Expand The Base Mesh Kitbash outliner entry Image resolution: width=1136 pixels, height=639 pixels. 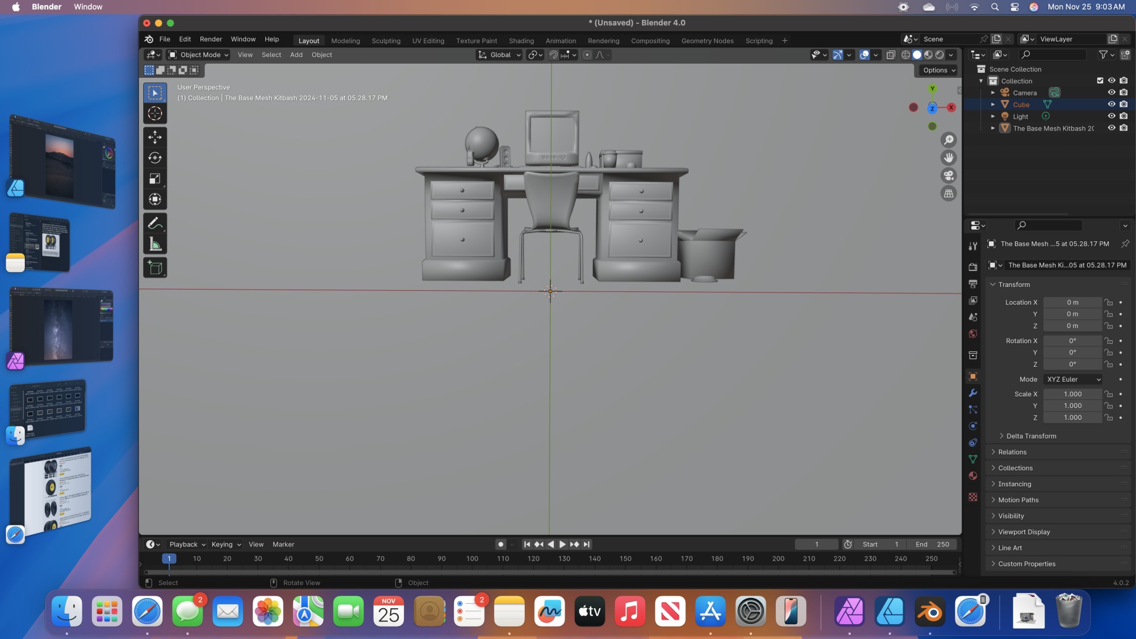click(x=993, y=128)
